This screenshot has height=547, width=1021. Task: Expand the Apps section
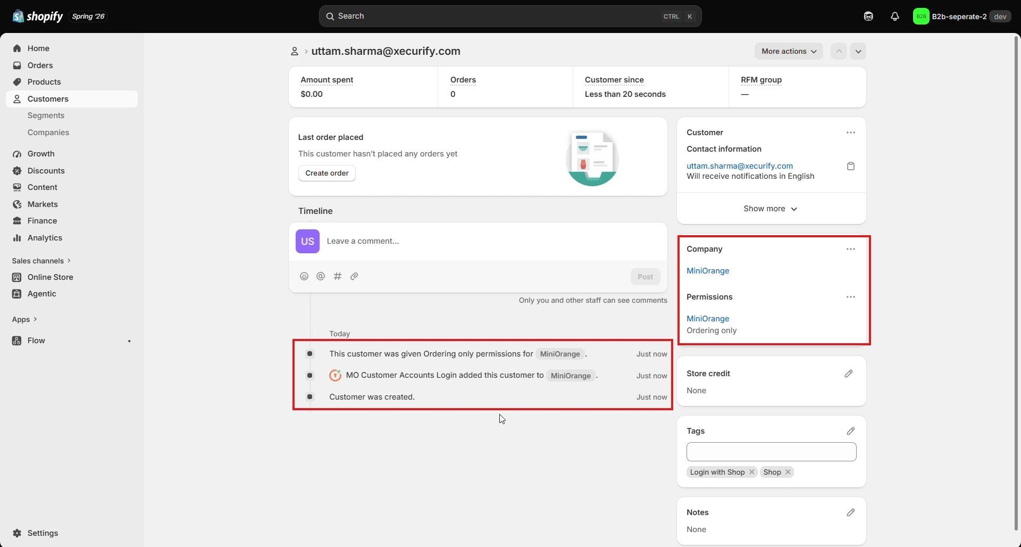(24, 319)
